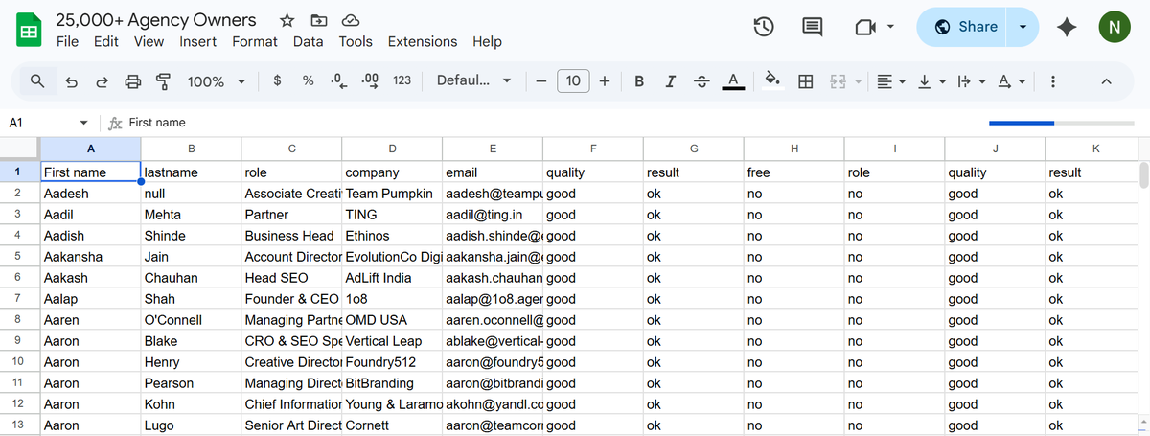Viewport: 1150px width, 436px height.
Task: Star the 25,000+ Agency Owners document
Action: pyautogui.click(x=287, y=20)
